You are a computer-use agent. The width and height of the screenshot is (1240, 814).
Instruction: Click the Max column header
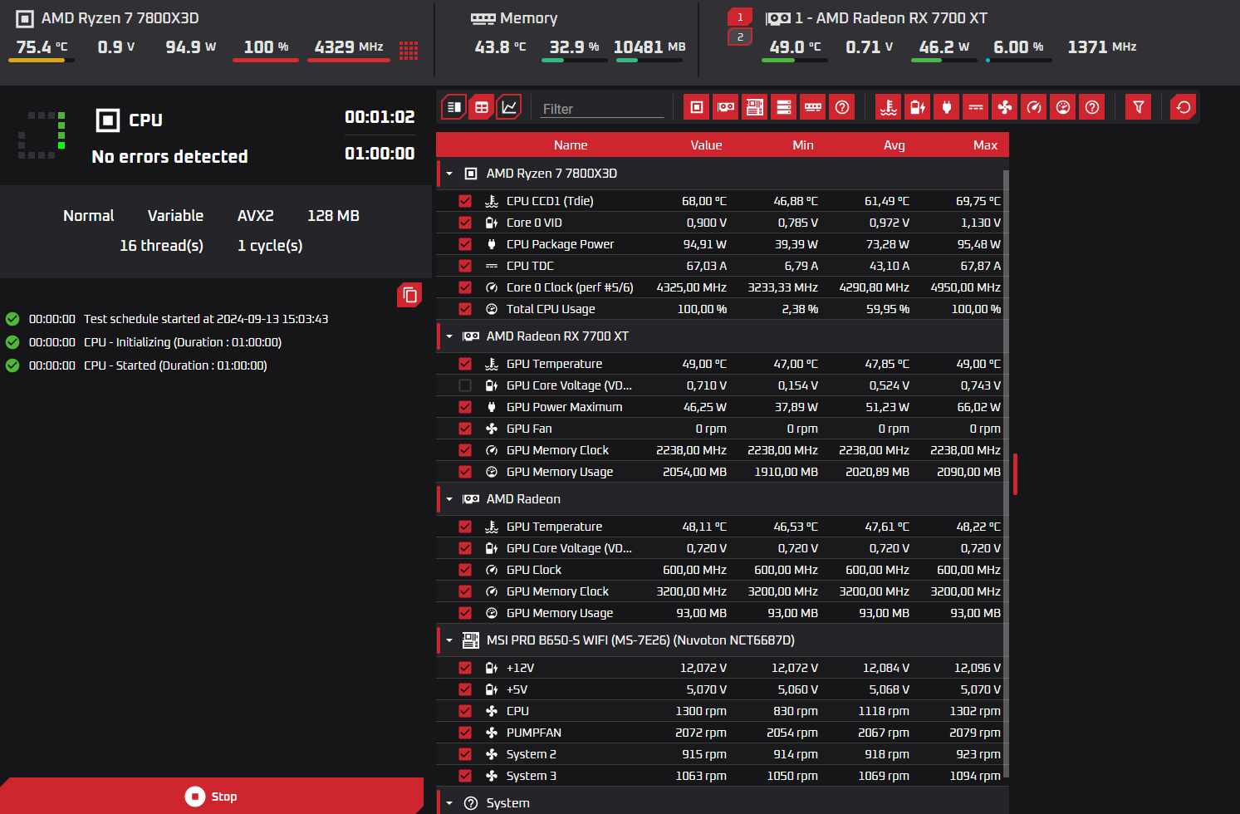985,145
